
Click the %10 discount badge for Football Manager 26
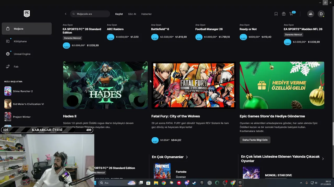[x=199, y=37]
